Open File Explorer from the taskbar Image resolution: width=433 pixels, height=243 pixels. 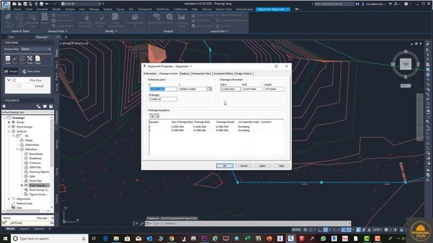[x=116, y=238]
